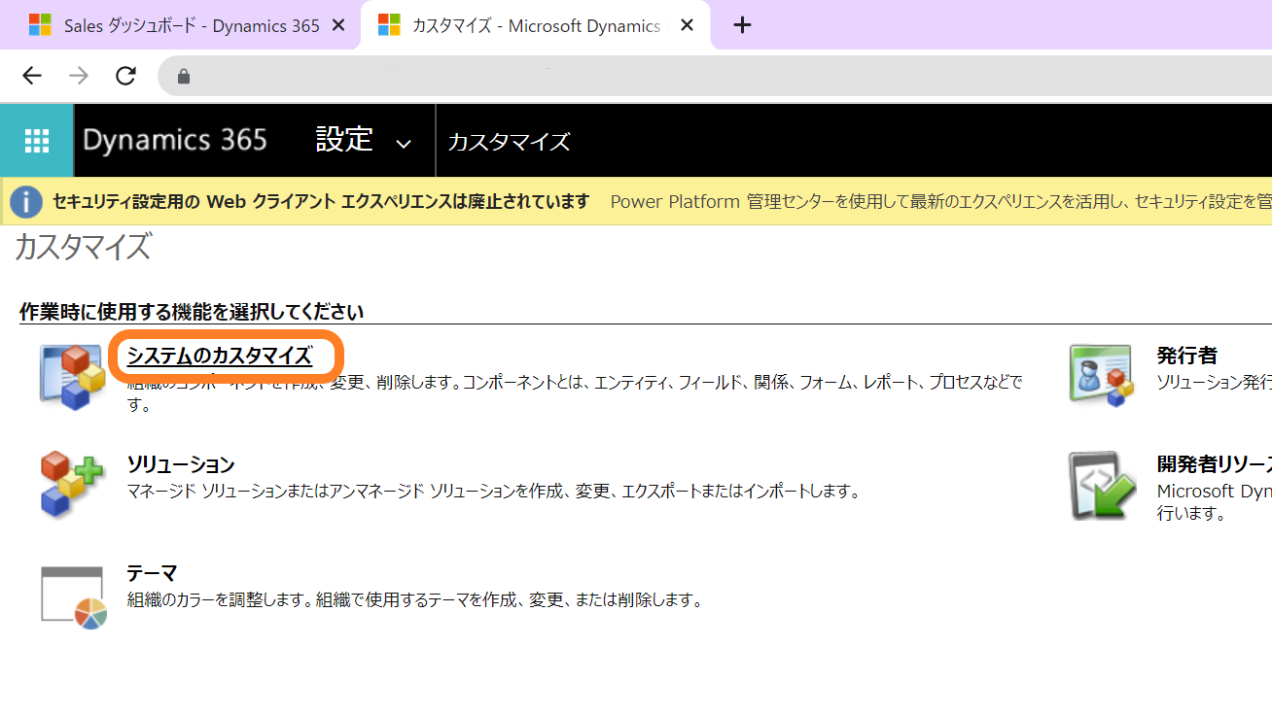This screenshot has height=715, width=1272.
Task: Open a new browser tab with plus
Action: click(x=742, y=25)
